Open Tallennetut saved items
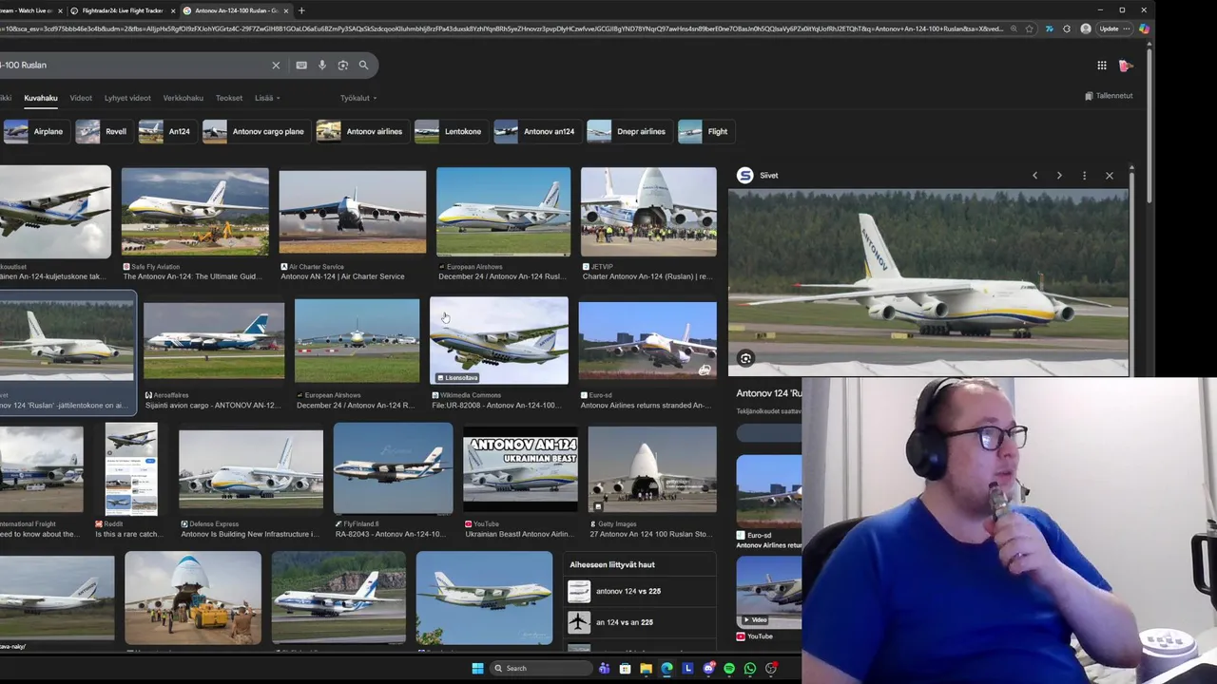The image size is (1217, 684). 1109,96
